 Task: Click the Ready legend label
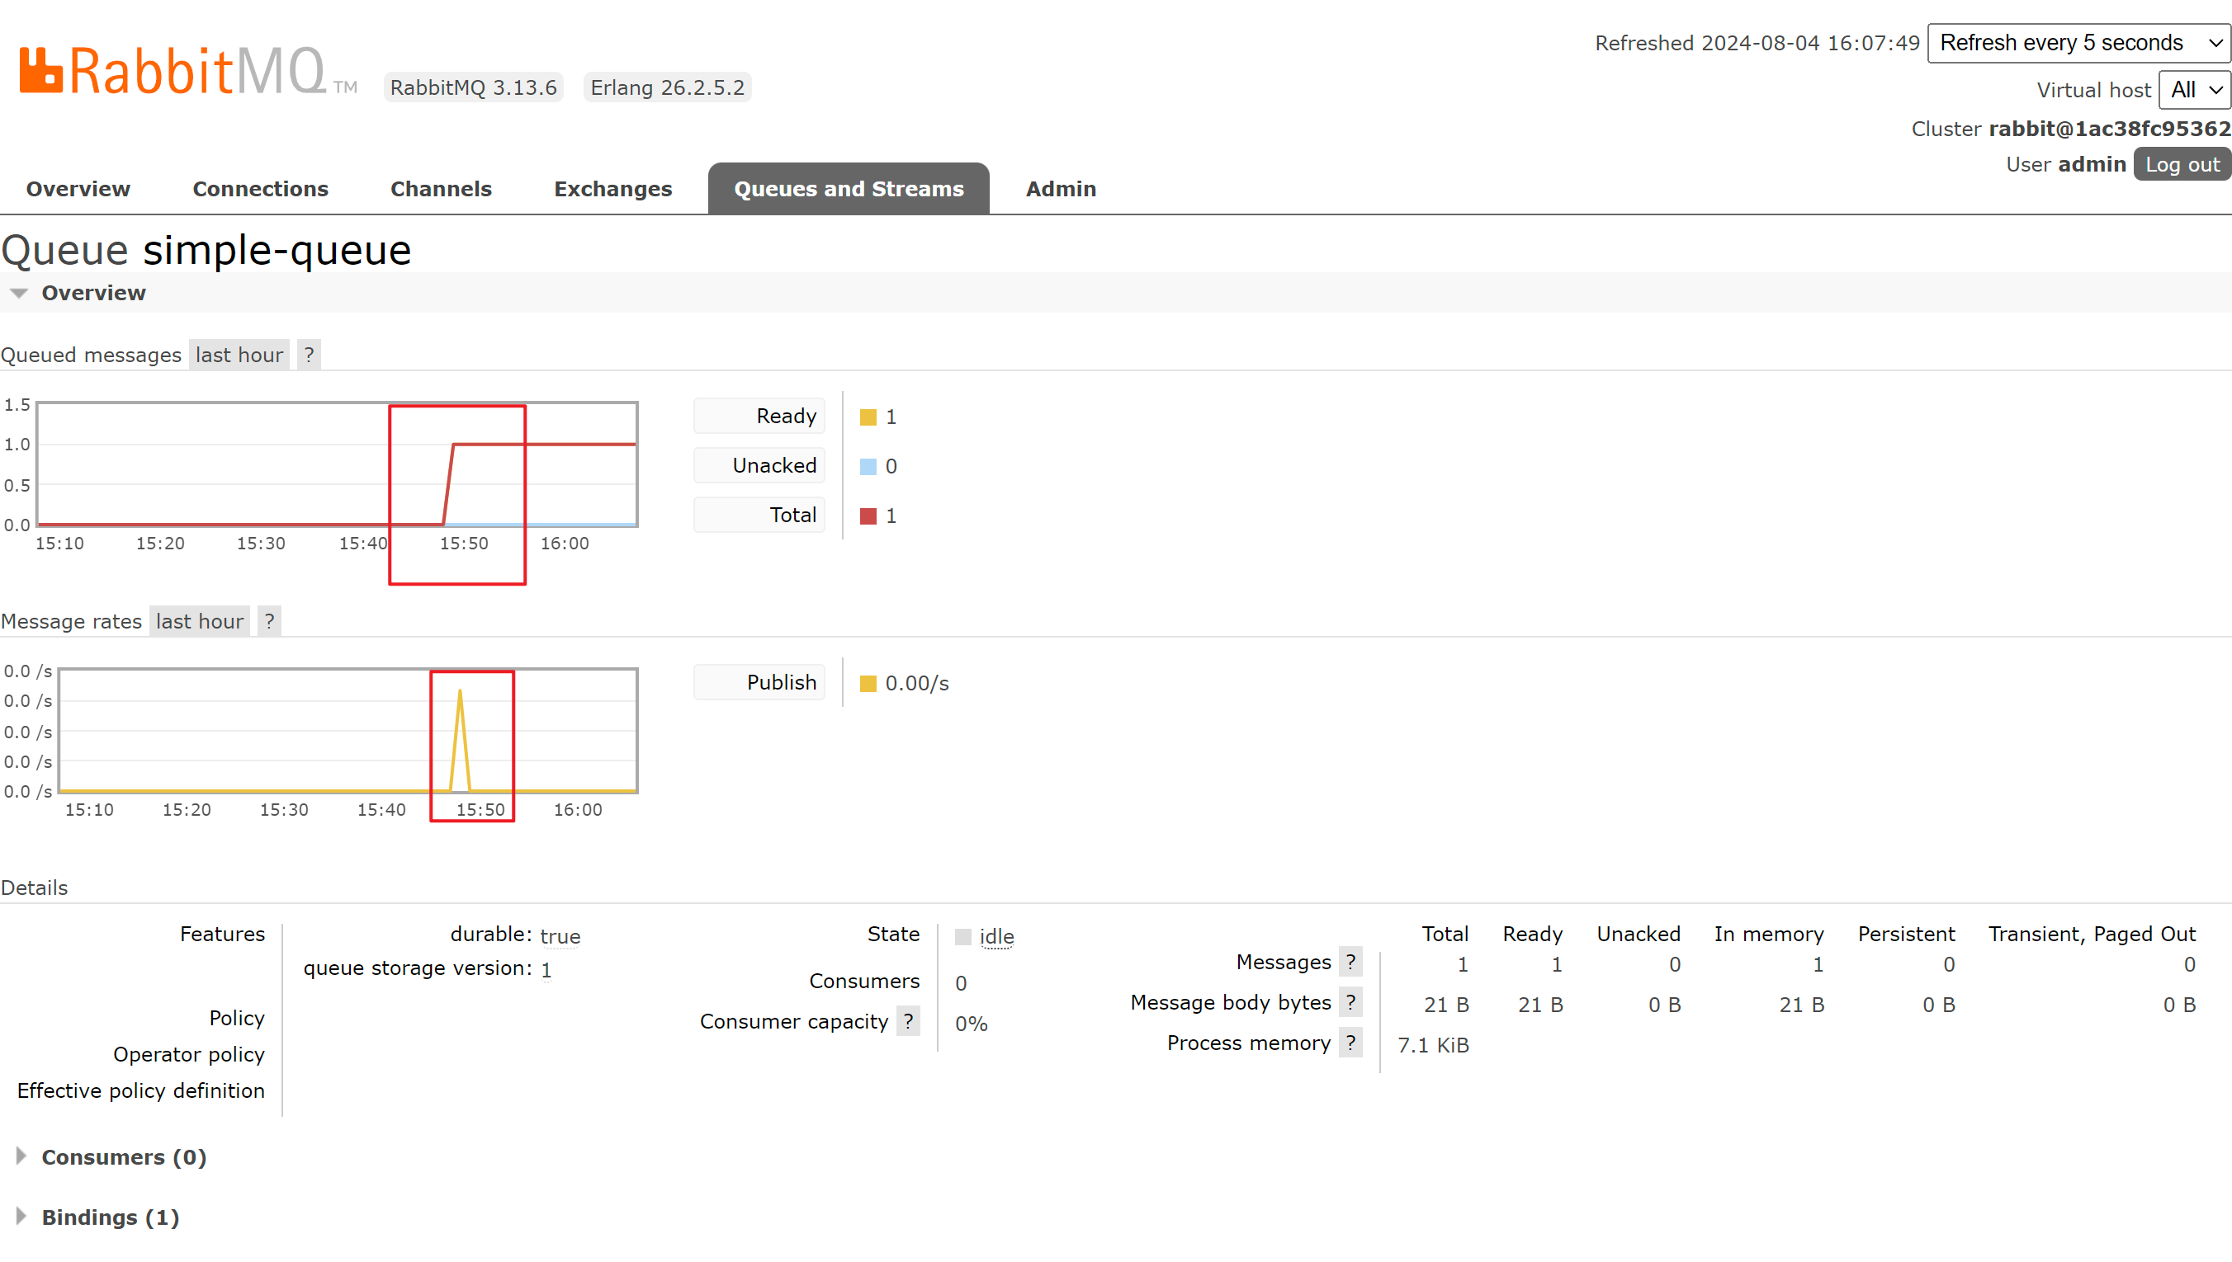point(759,416)
